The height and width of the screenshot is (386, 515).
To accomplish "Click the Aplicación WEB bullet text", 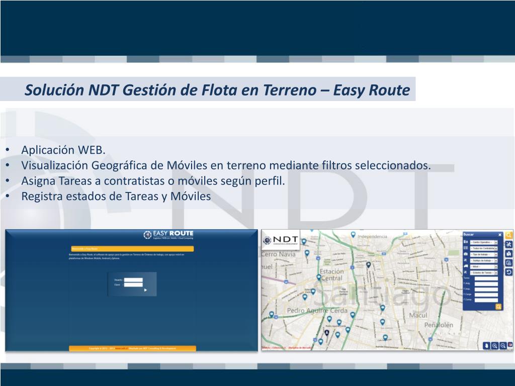I will tap(63, 150).
